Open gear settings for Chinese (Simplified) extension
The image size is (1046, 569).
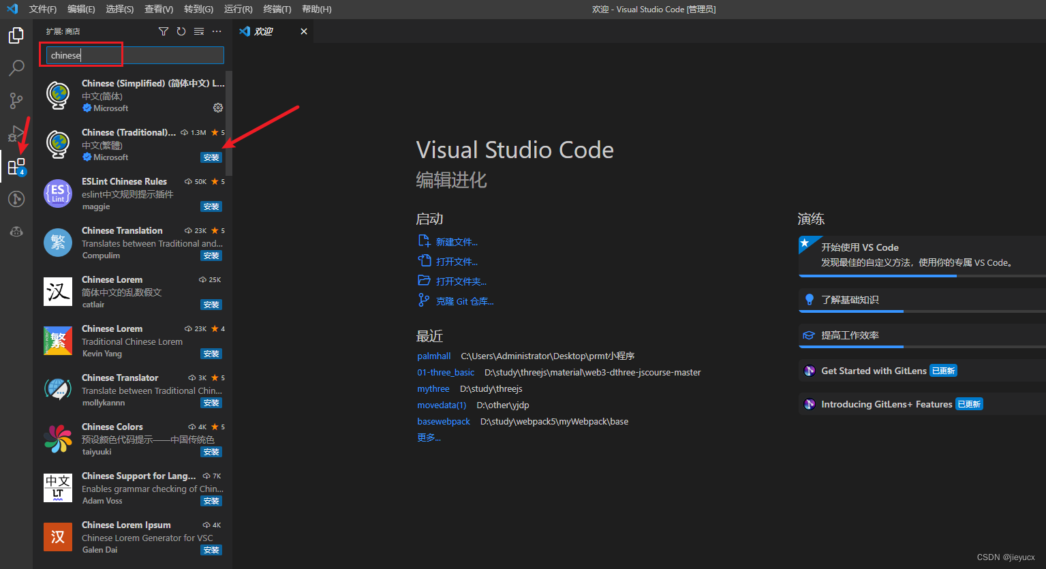(218, 108)
